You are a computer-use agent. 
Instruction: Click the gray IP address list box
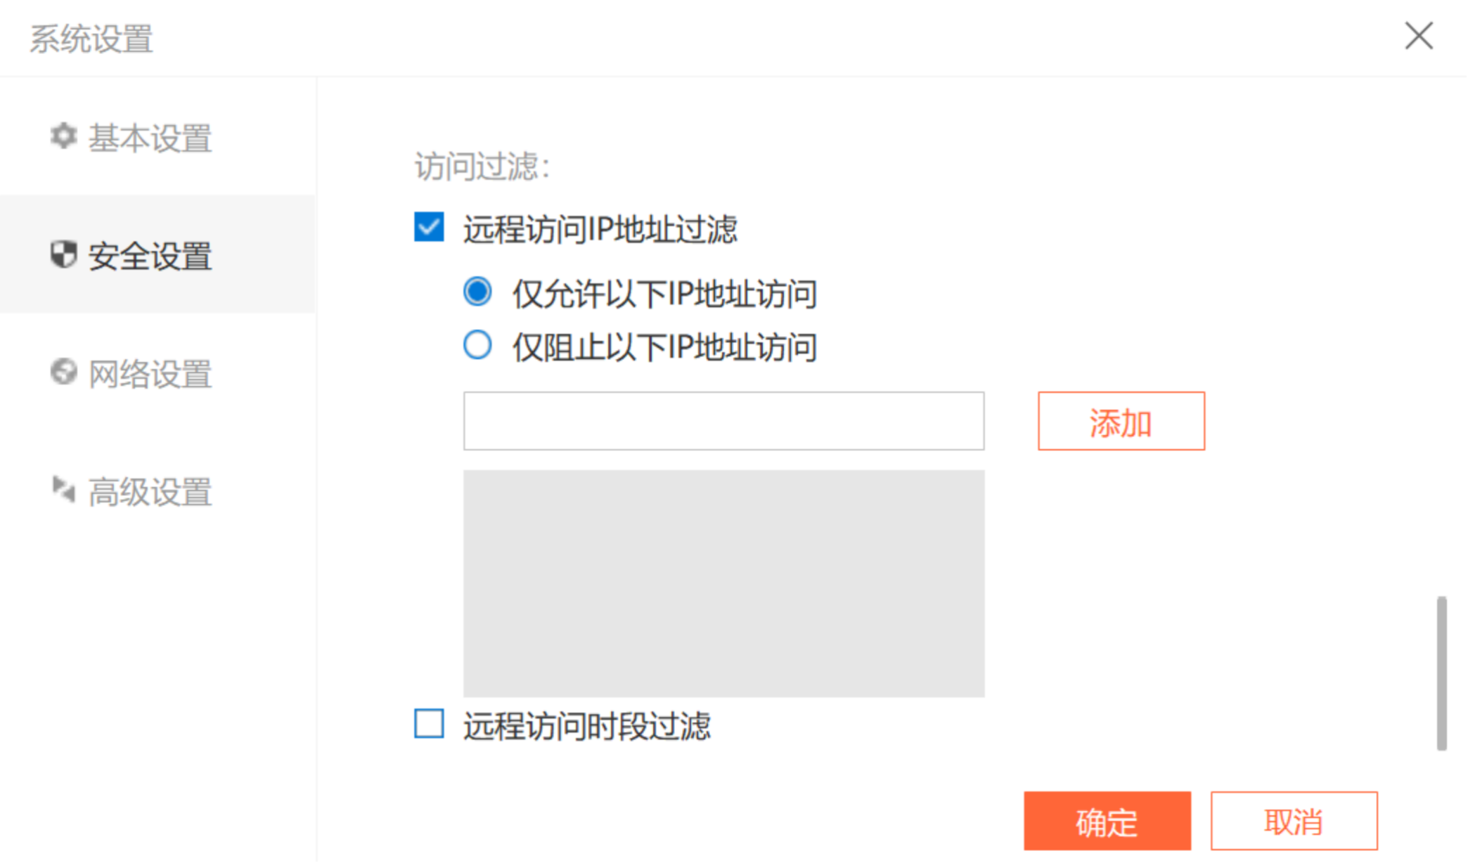(x=723, y=583)
